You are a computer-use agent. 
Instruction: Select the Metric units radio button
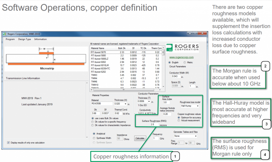pyautogui.click(x=185, y=62)
